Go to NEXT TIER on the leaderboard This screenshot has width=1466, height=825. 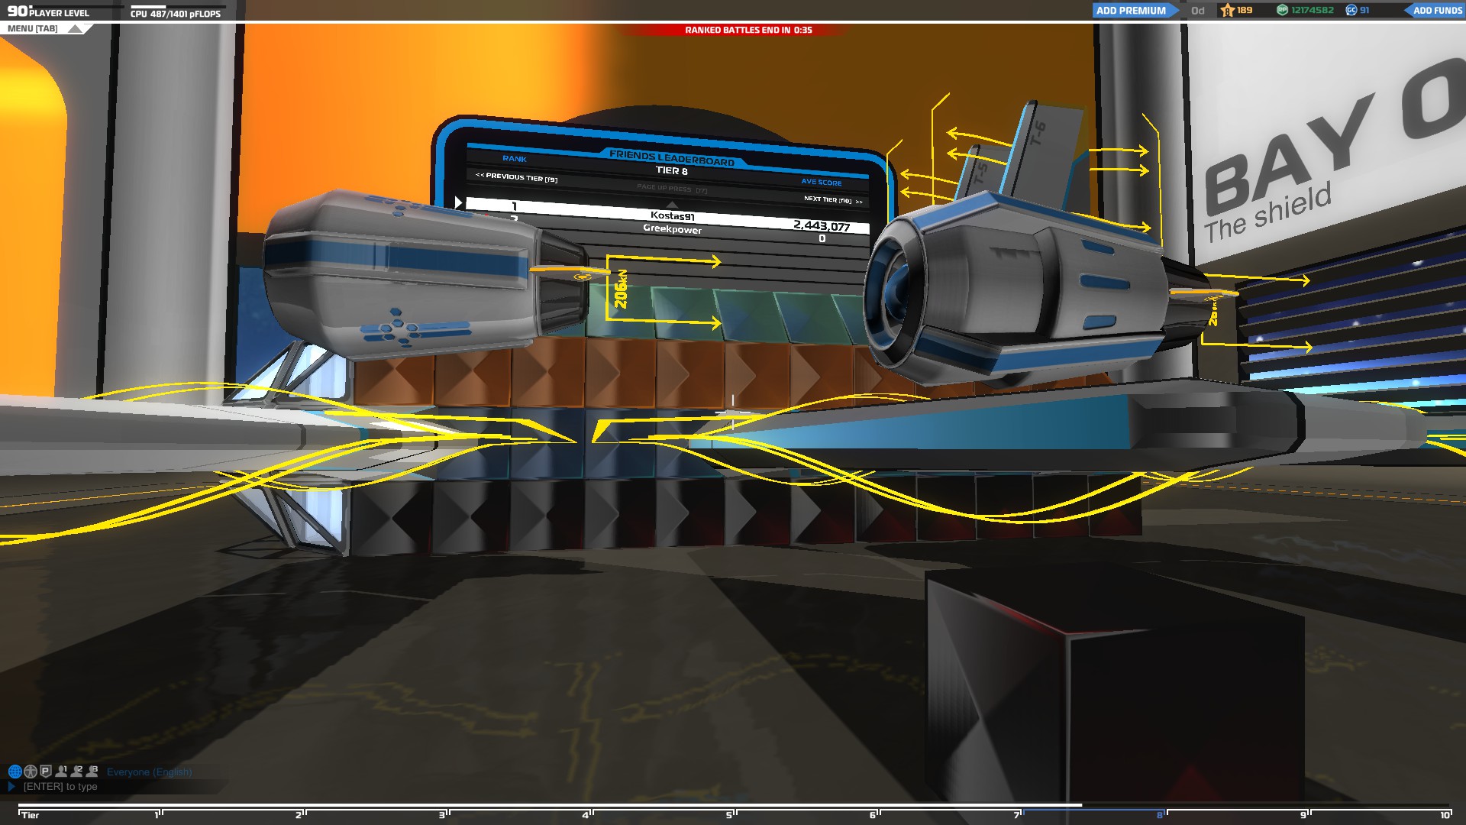tap(832, 199)
